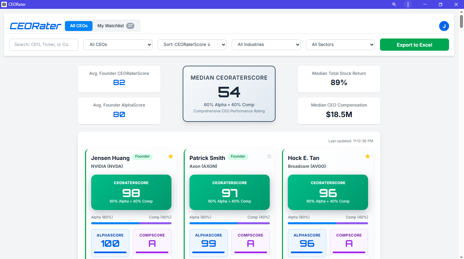This screenshot has height=259, width=464.
Task: Click the zoom magnifier icon in title bar
Action: pos(394,4)
